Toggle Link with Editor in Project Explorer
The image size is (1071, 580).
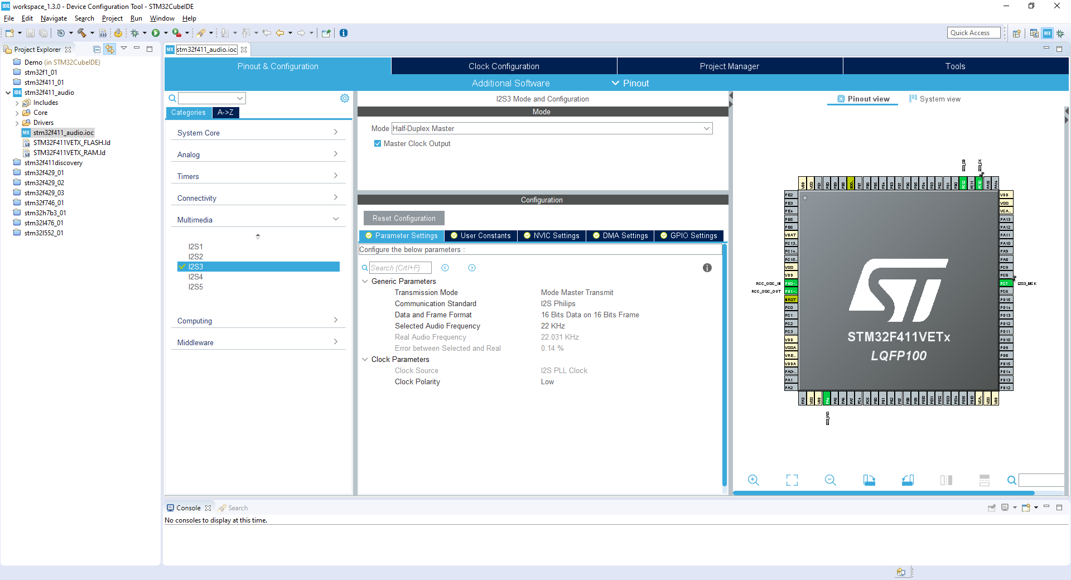coord(110,49)
